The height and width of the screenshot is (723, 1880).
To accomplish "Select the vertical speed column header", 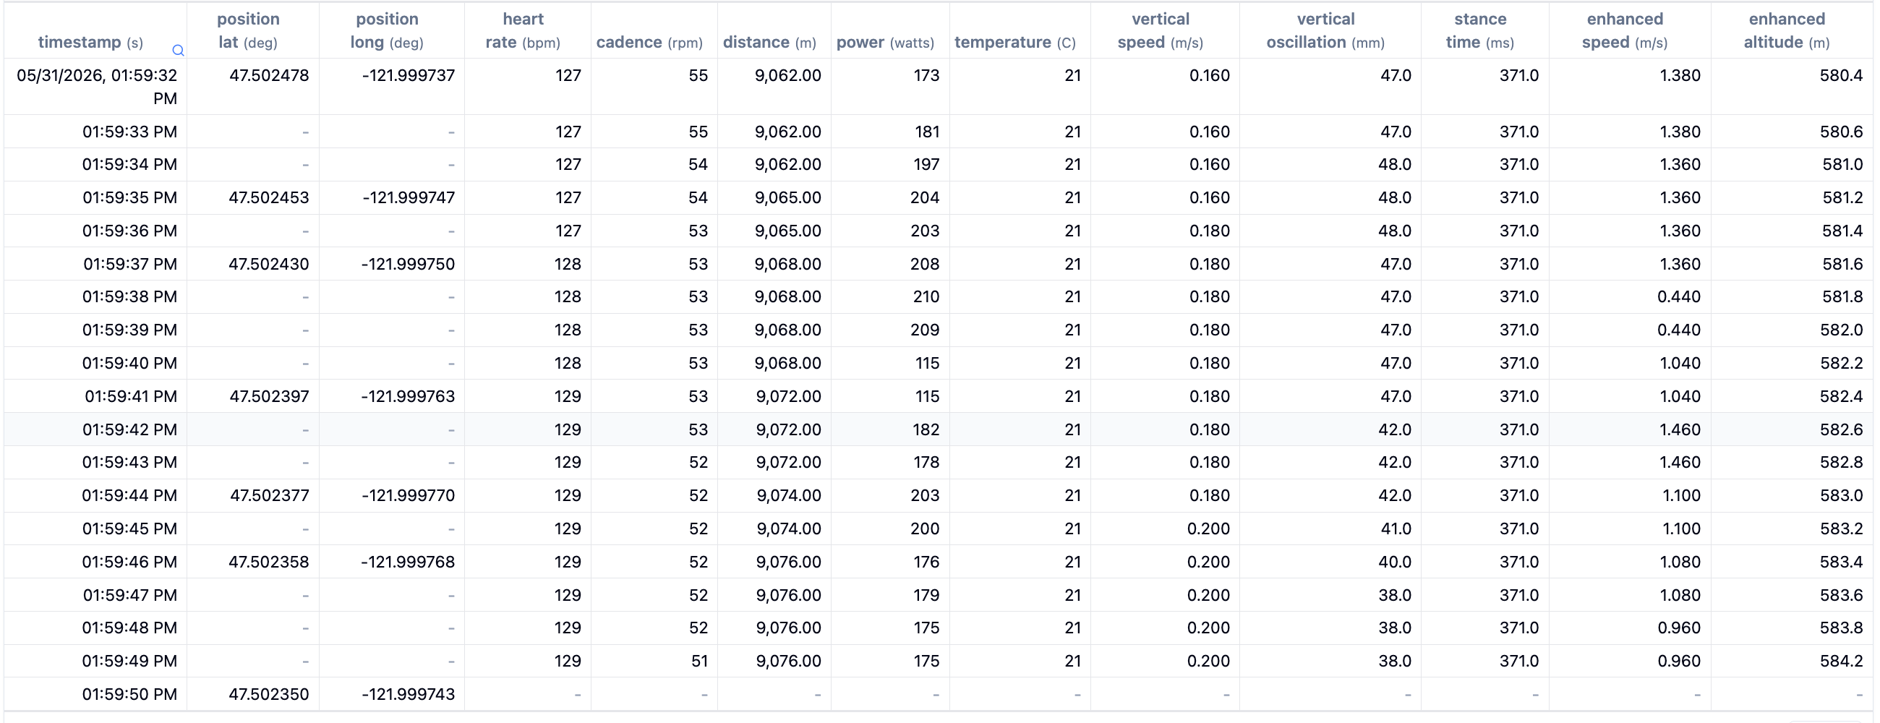I will (1161, 30).
